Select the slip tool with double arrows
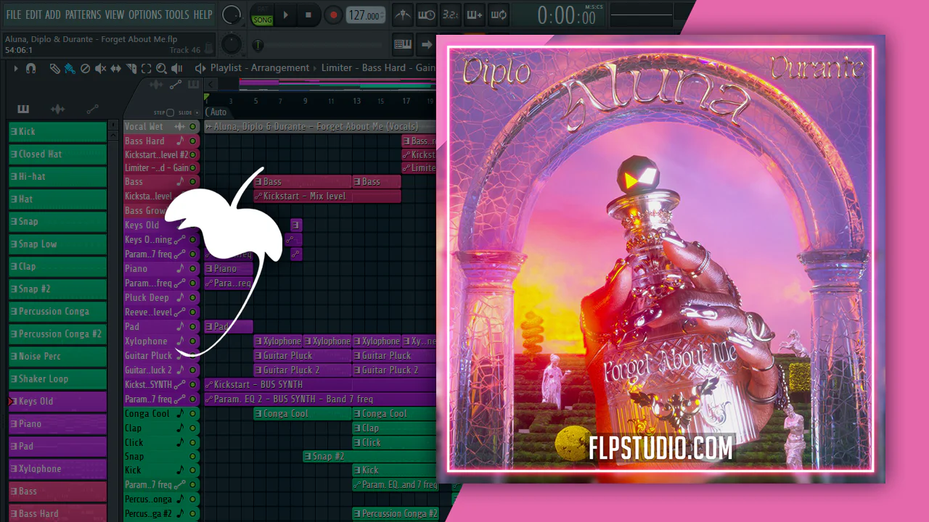Viewport: 929px width, 522px height. (x=116, y=68)
